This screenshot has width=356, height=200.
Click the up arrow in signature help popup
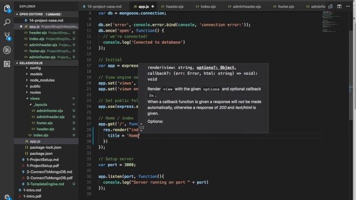click(x=141, y=124)
